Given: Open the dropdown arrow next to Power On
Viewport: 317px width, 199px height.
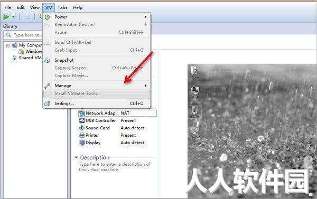Looking at the screenshot, I should (x=14, y=17).
